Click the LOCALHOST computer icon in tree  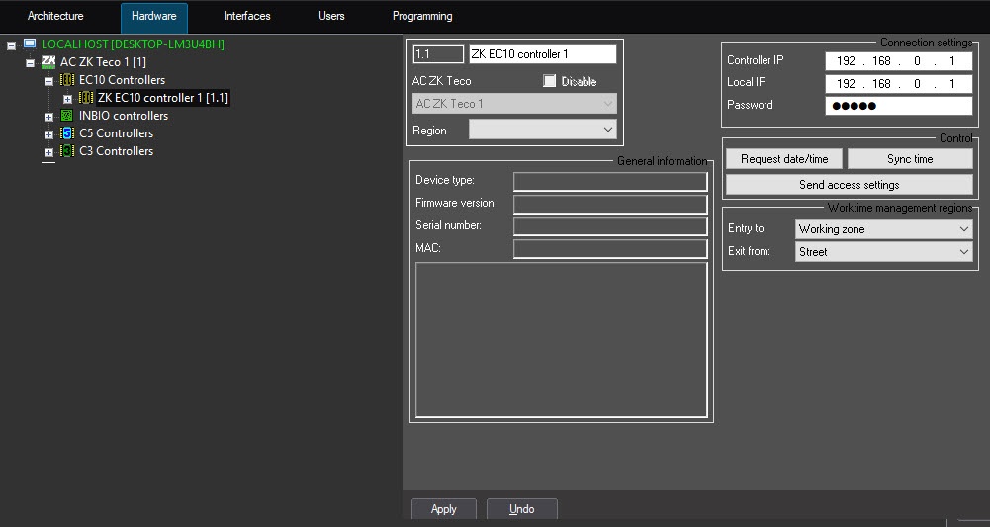pos(30,44)
